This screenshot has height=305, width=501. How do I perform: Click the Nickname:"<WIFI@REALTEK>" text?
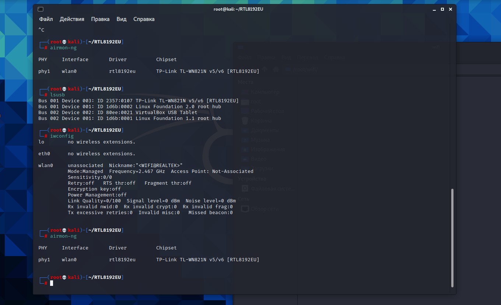[146, 166]
